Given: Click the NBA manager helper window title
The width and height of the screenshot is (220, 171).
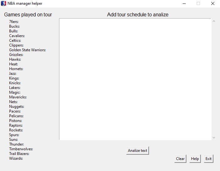Looking at the screenshot, I should 25,3.
